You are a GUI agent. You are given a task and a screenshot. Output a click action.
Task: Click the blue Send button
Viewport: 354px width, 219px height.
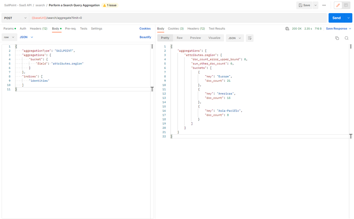336,18
